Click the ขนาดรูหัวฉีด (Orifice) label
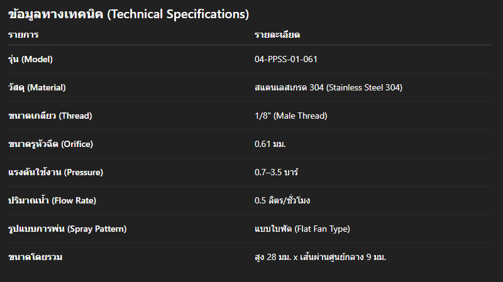 point(50,144)
